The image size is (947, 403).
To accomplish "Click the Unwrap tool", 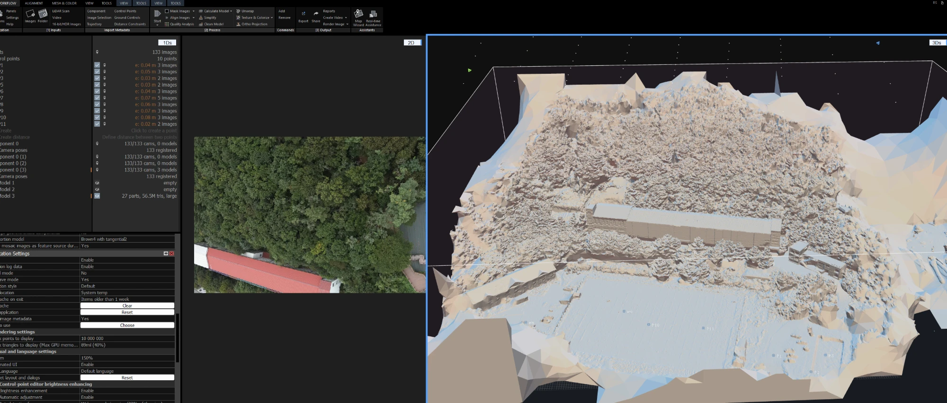I will pos(245,11).
